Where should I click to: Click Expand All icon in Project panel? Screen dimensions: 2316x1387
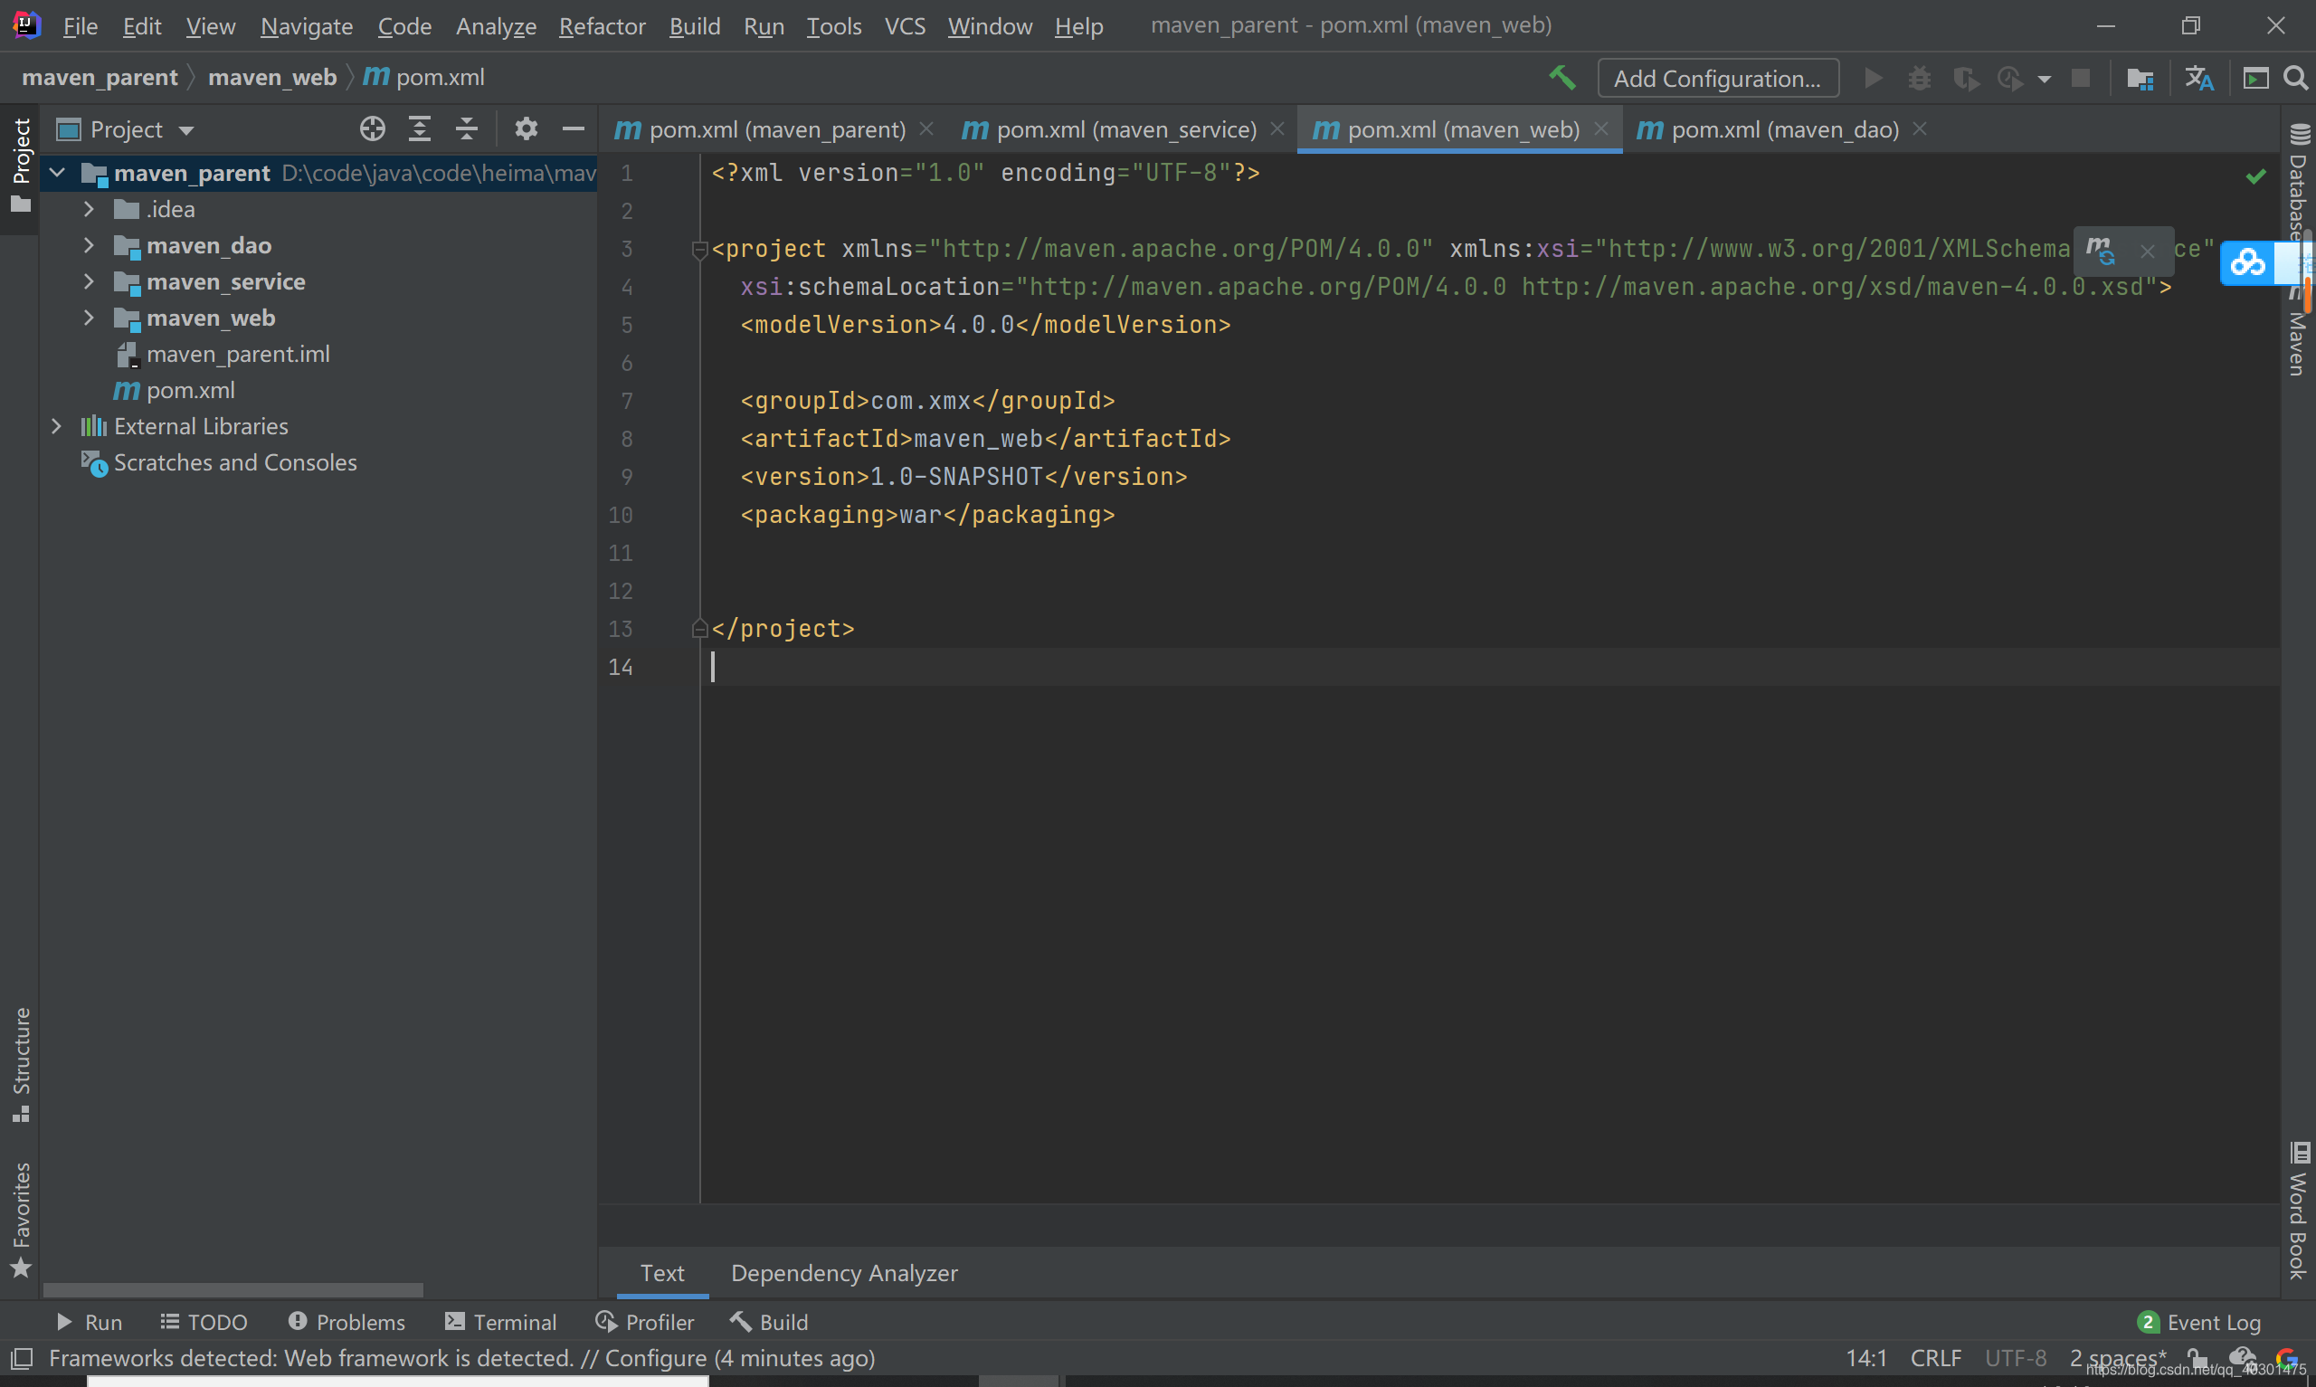coord(420,129)
